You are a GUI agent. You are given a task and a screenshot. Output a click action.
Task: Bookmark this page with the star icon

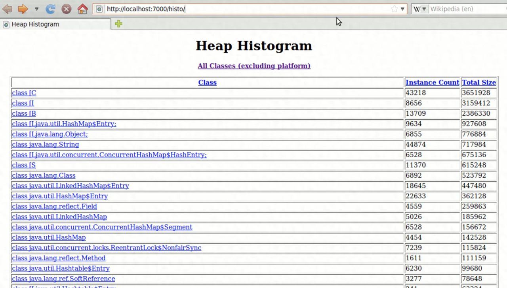[394, 9]
